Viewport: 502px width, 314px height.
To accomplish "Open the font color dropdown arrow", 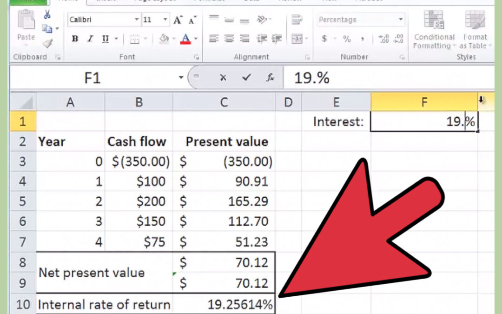I will [196, 39].
